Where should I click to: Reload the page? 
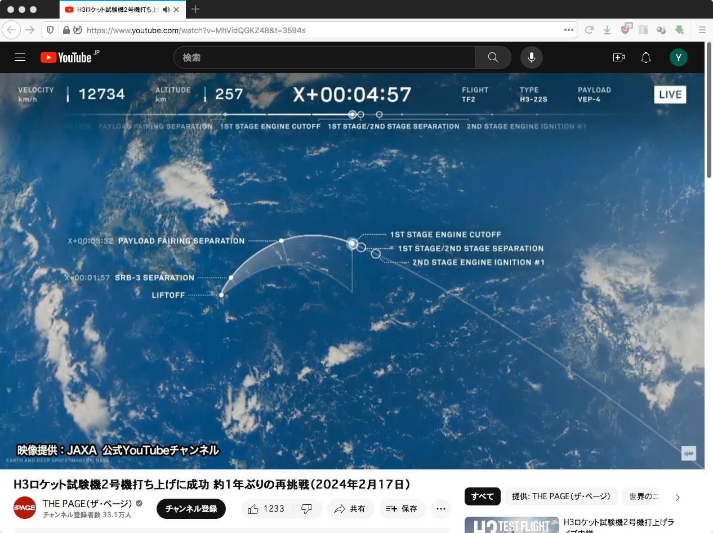click(589, 30)
